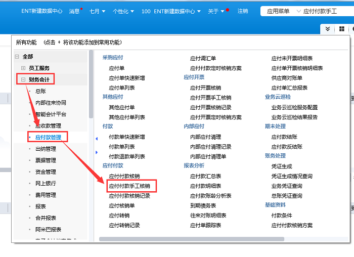Screen dimensions: 354x257
Task: Open 应付单快速新增
Action: tap(126, 78)
